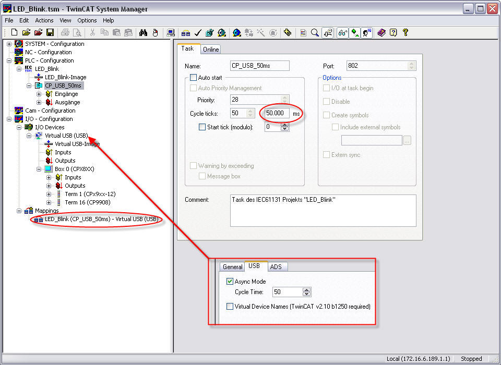The image size is (501, 365).
Task: Expand the Eingänge tree node
Action: [39, 94]
